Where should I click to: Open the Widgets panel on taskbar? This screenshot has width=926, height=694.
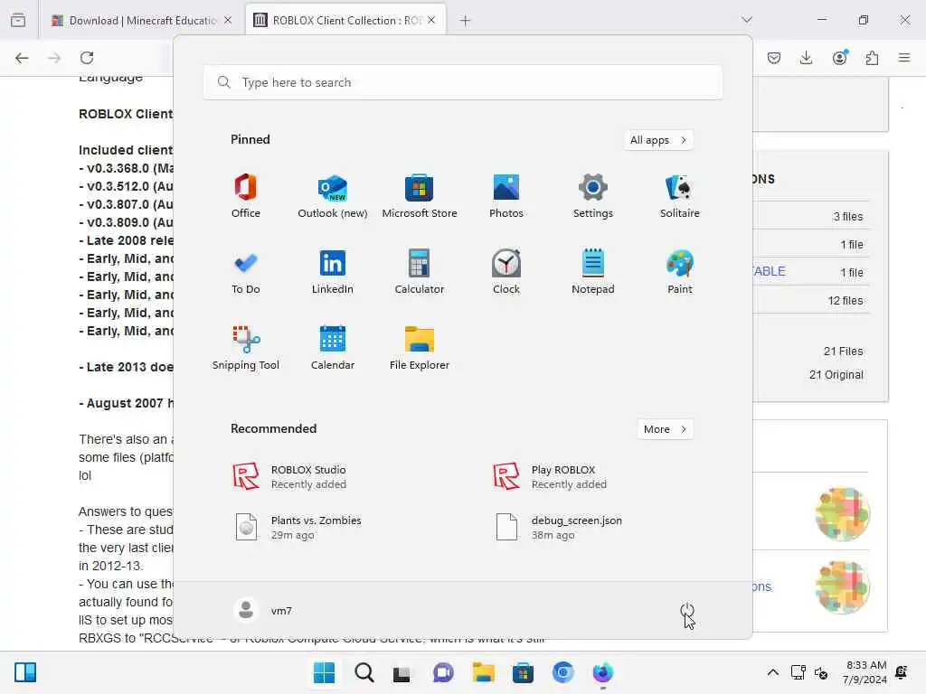point(25,672)
